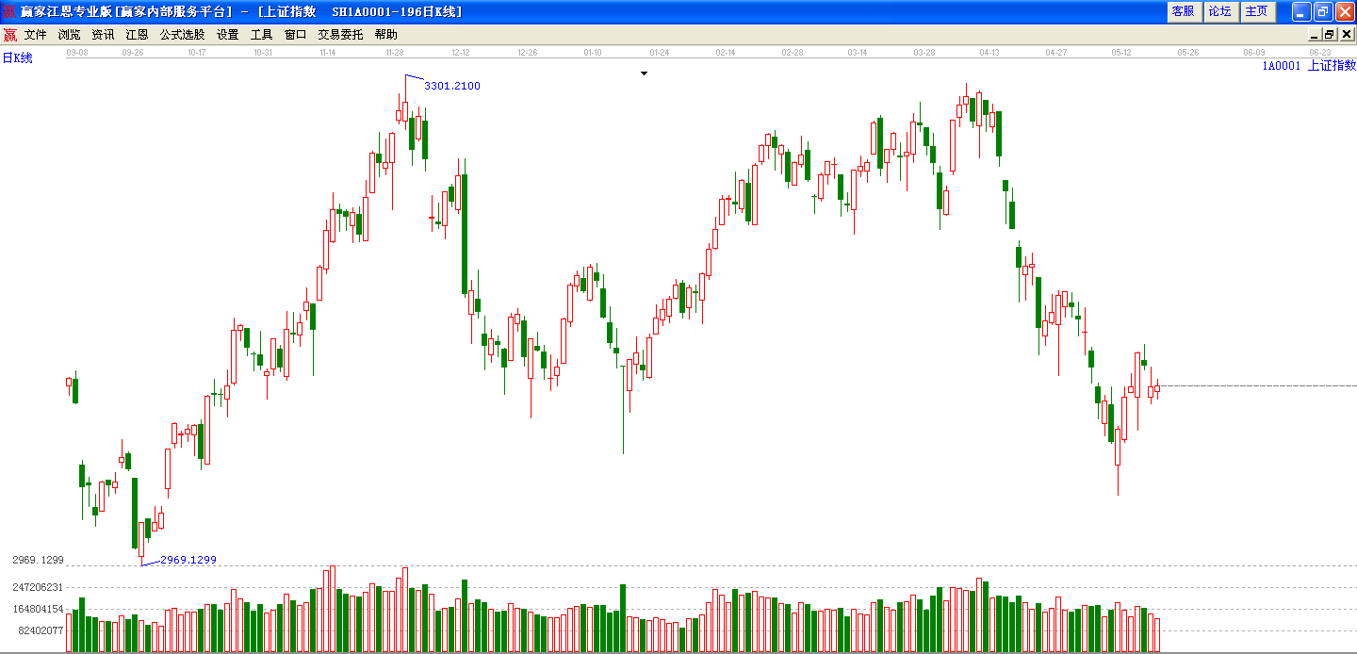Viewport: 1357px width, 654px height.
Task: Open the 工具 menu
Action: click(x=261, y=35)
